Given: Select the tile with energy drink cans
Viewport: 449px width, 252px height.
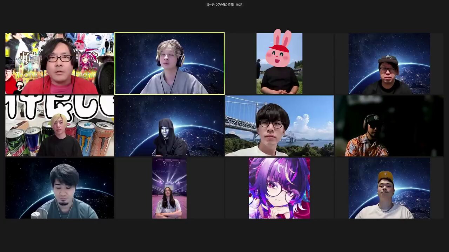Looking at the screenshot, I should [60, 126].
